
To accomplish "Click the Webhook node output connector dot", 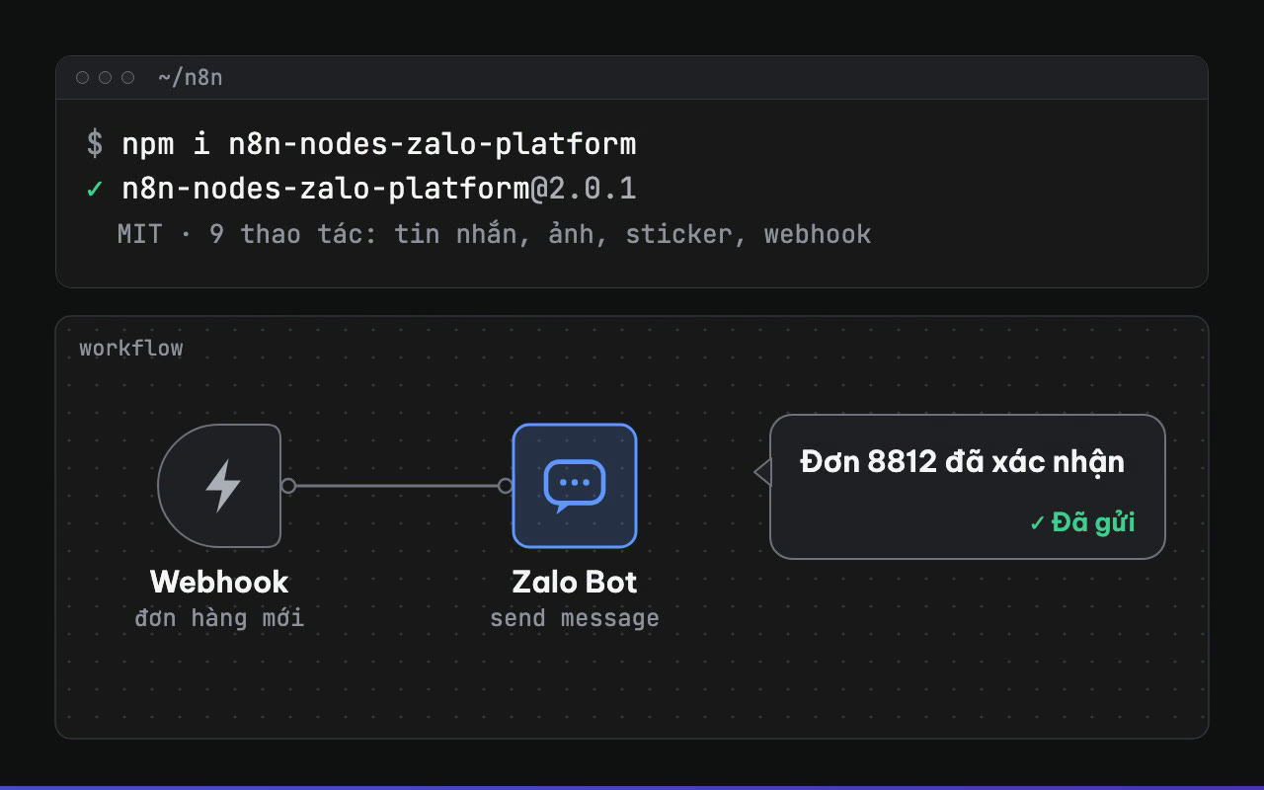I will click(288, 485).
